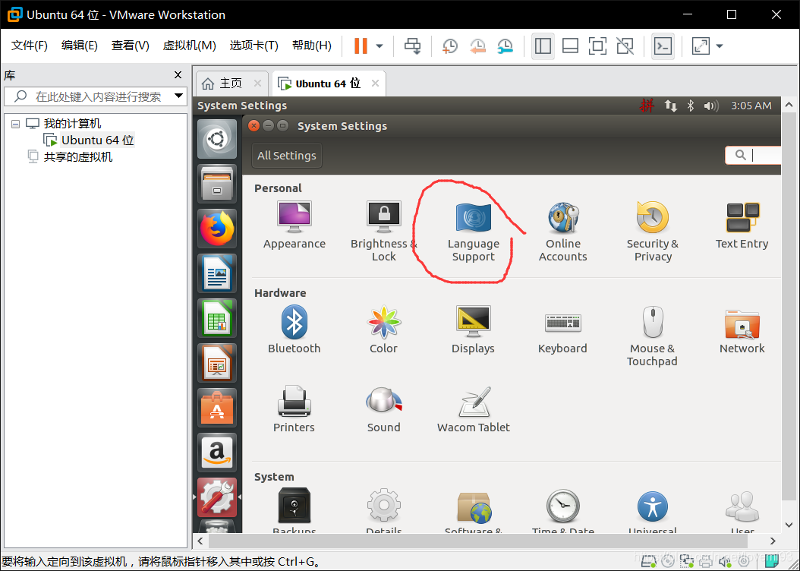
Task: Open Brightness & Lock settings
Action: (383, 231)
